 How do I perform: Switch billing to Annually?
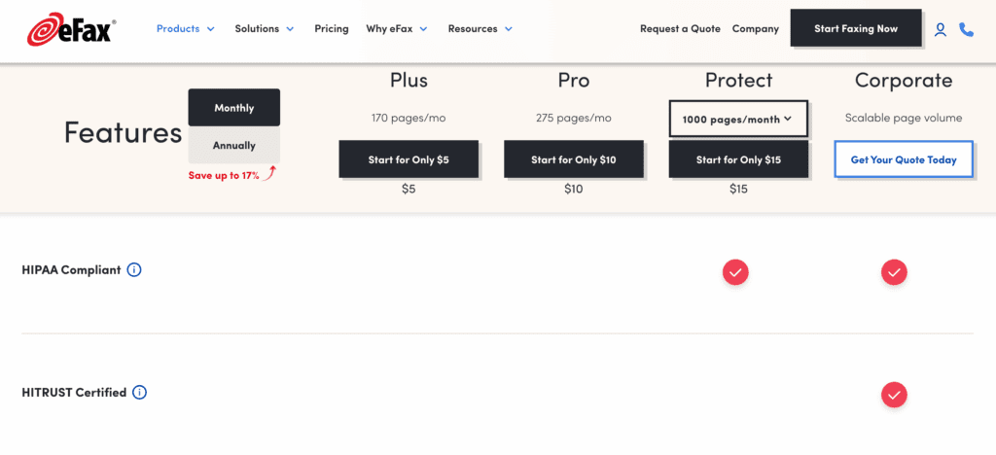233,146
